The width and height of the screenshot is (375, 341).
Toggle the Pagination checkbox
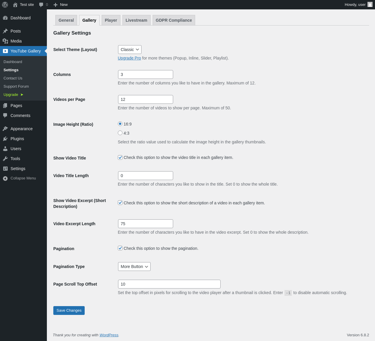[120, 248]
